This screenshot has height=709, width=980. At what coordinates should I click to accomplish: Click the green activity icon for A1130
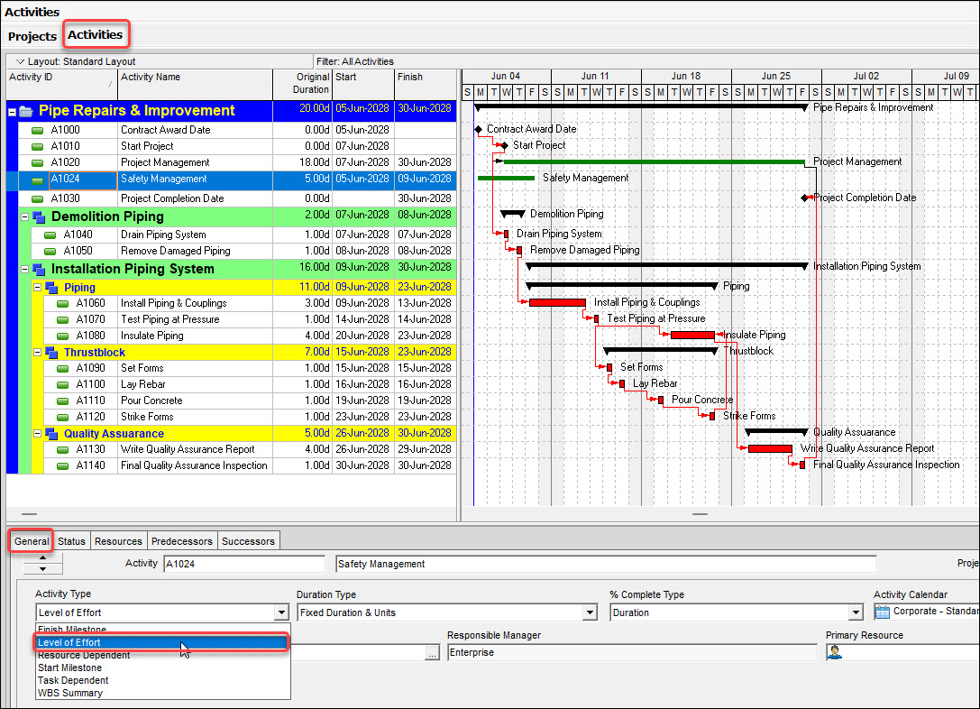(x=62, y=449)
